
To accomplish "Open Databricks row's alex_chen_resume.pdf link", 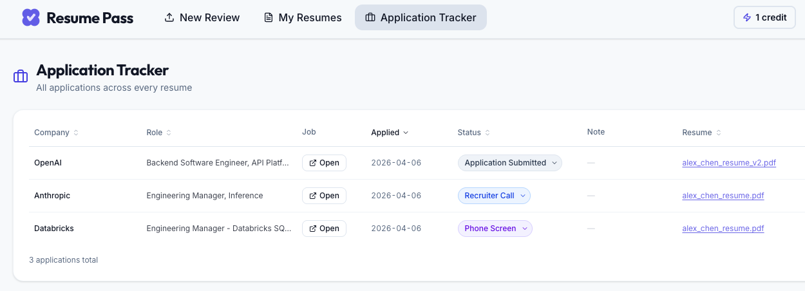I will pos(723,229).
